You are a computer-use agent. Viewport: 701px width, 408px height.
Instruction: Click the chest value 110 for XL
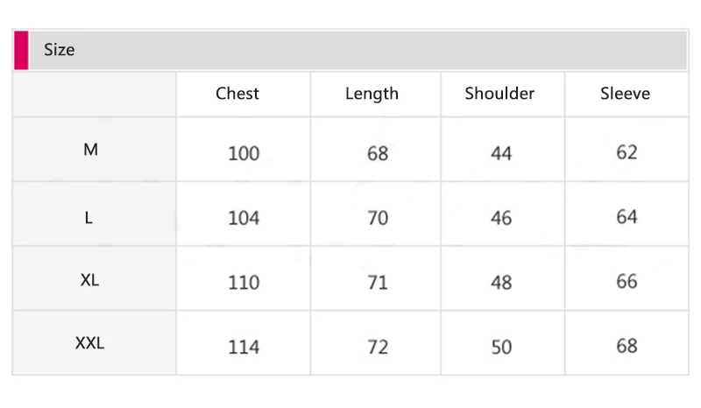tap(244, 282)
